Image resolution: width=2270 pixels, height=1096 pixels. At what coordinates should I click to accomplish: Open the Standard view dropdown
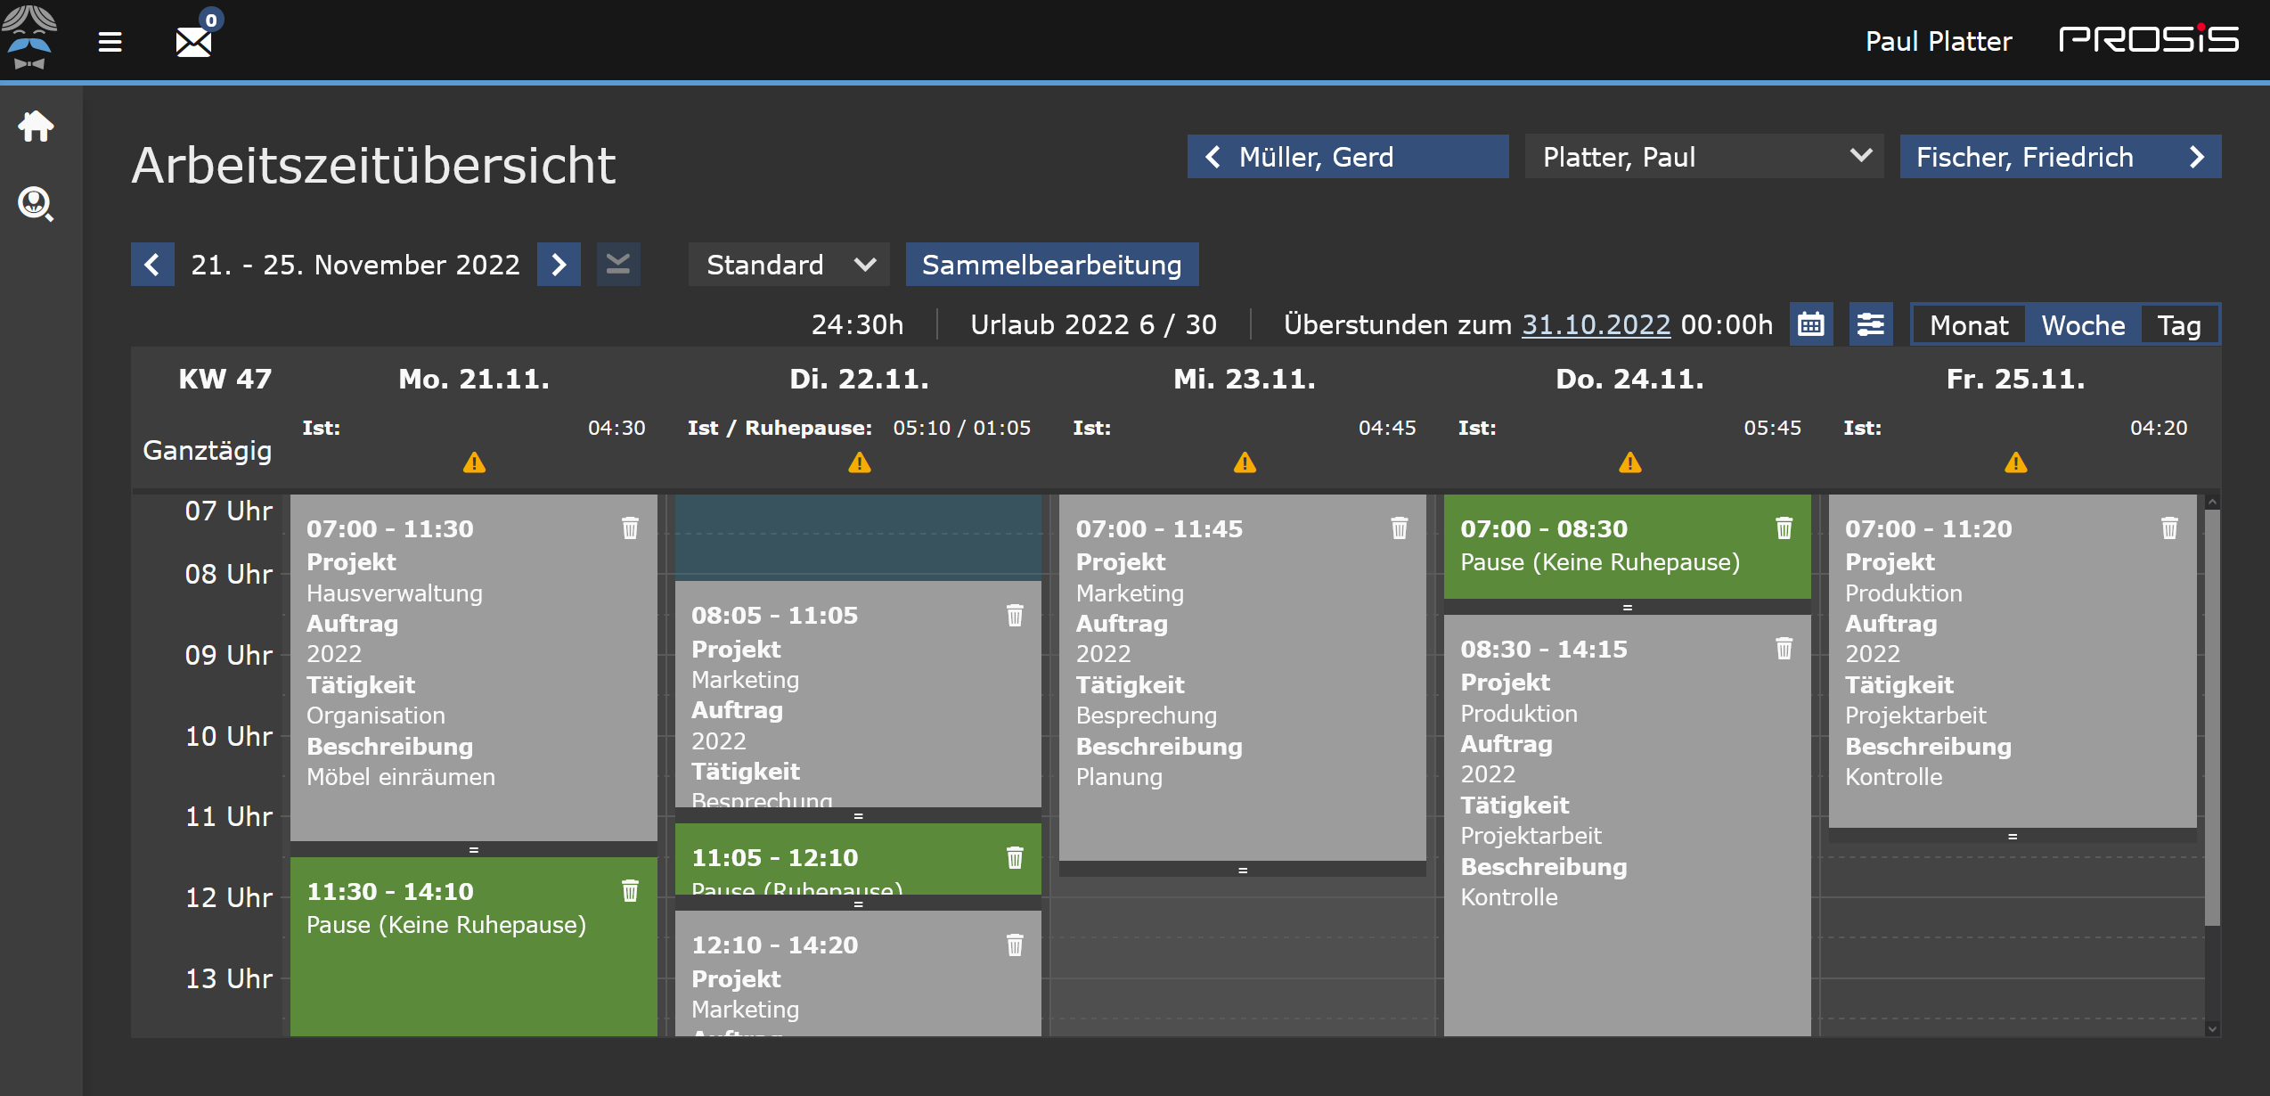pos(788,265)
